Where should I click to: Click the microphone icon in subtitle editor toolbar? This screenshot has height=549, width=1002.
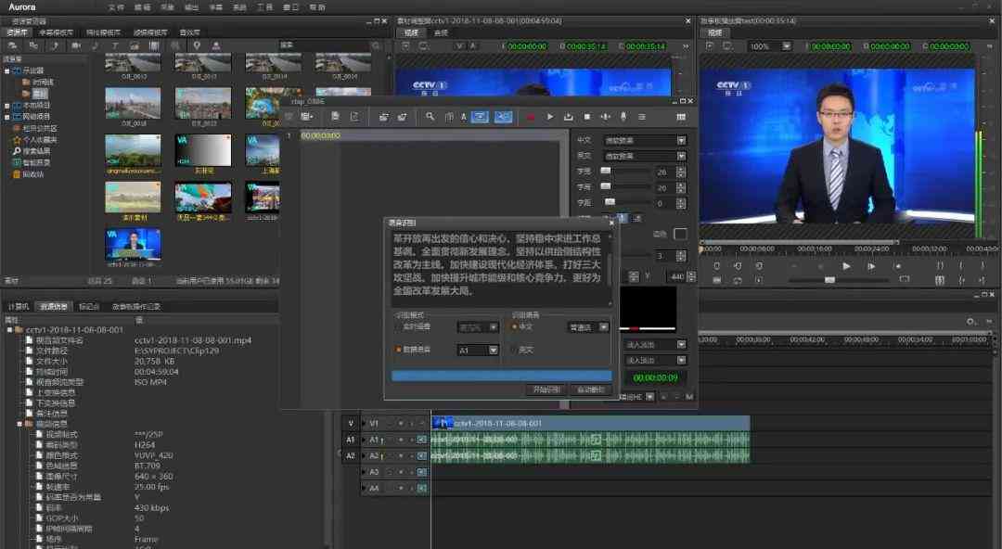click(x=623, y=117)
